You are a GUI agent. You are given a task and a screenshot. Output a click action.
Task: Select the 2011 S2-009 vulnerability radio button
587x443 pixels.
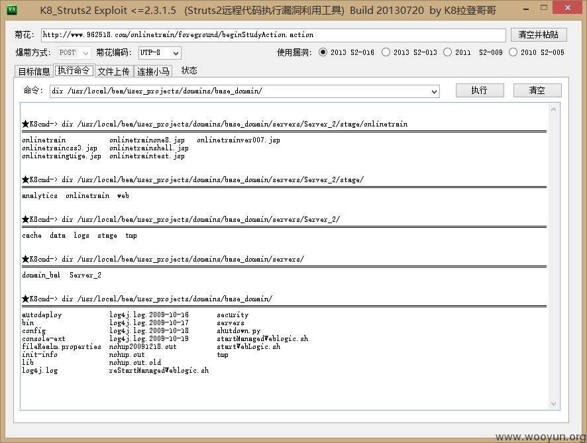447,52
